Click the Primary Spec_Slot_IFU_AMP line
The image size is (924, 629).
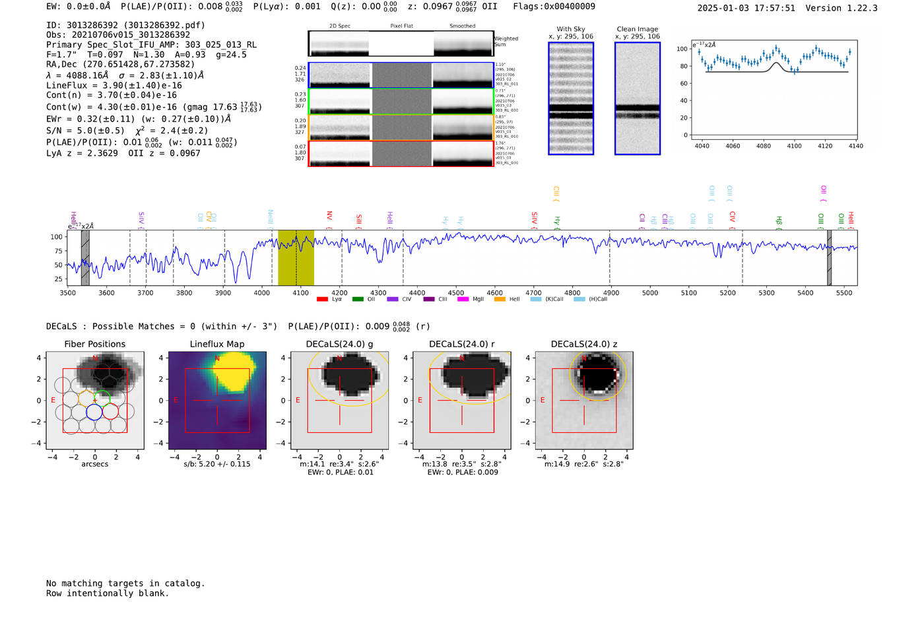point(152,45)
